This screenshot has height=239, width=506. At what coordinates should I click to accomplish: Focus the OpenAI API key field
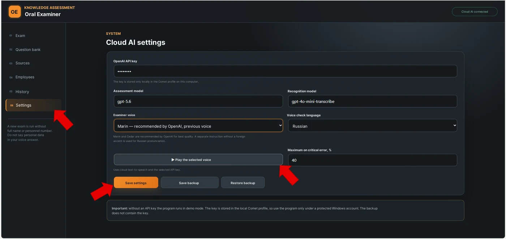pos(285,71)
